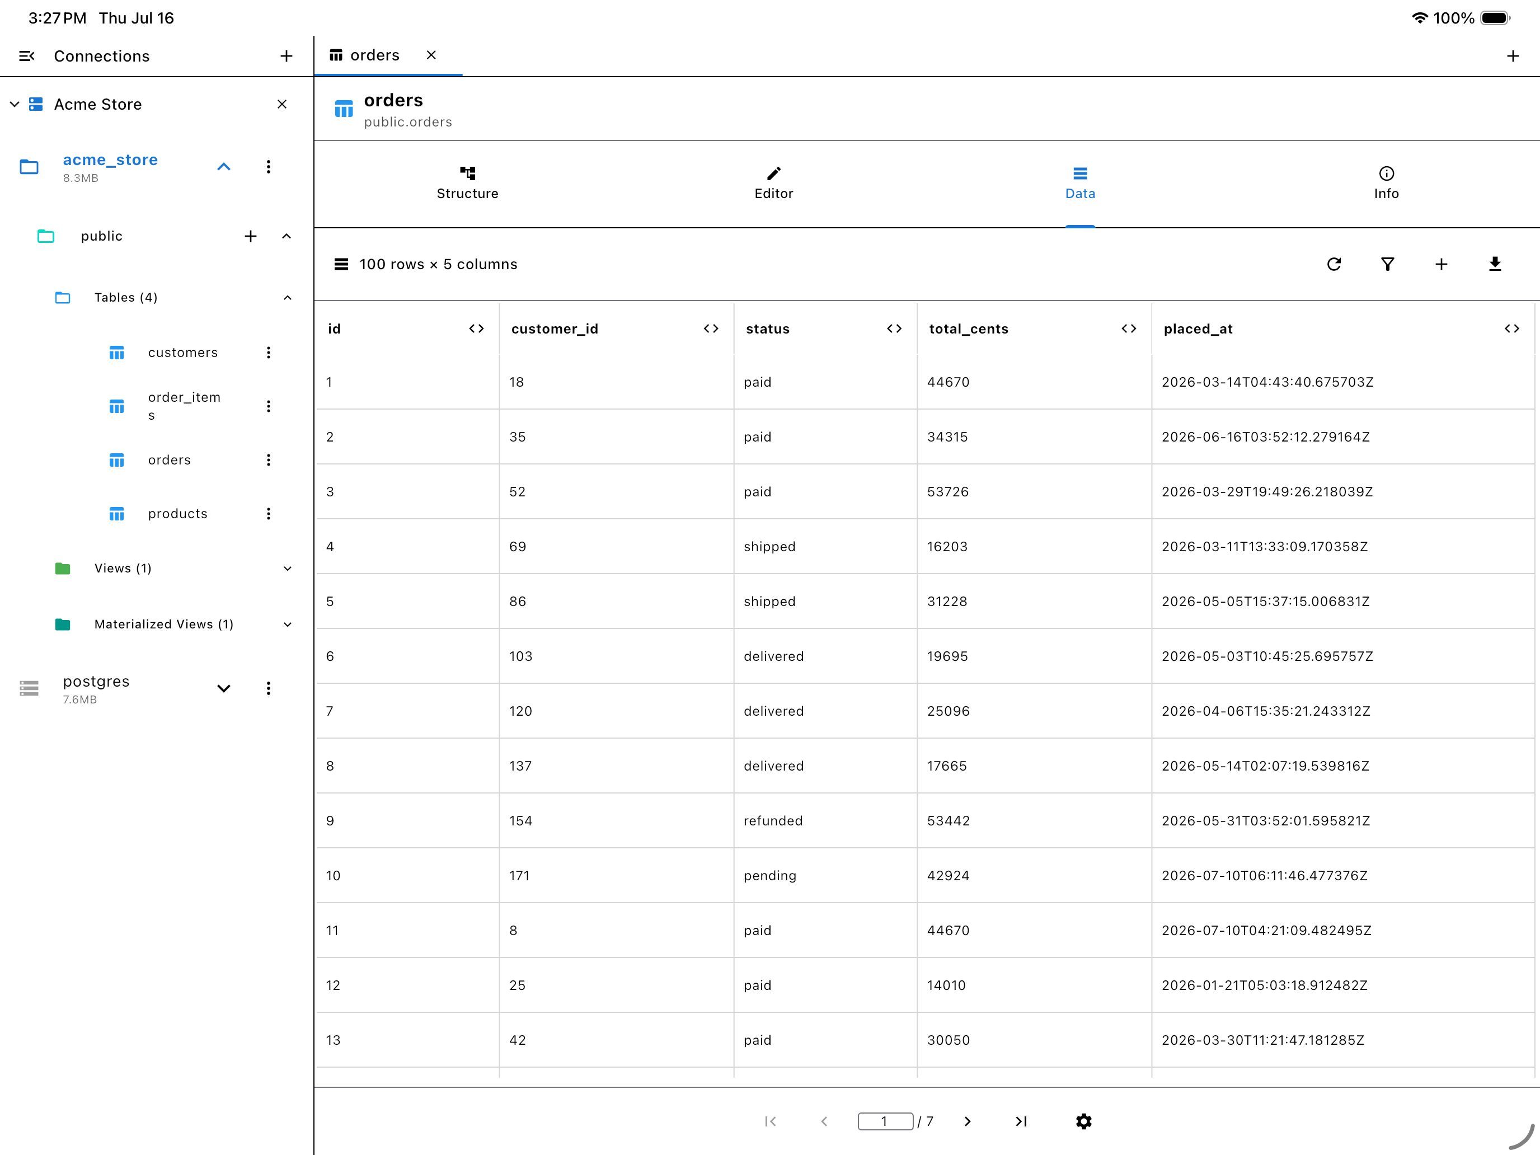Open a new tab with plus icon
The width and height of the screenshot is (1540, 1155).
click(1512, 56)
